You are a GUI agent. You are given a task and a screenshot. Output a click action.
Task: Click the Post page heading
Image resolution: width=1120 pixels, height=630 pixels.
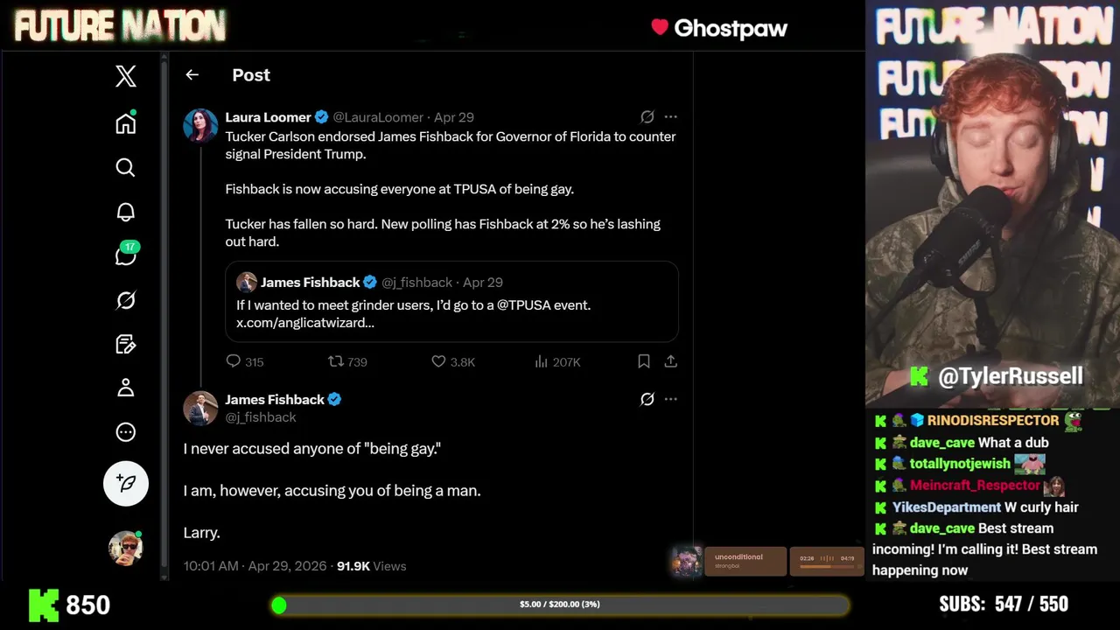(x=251, y=75)
